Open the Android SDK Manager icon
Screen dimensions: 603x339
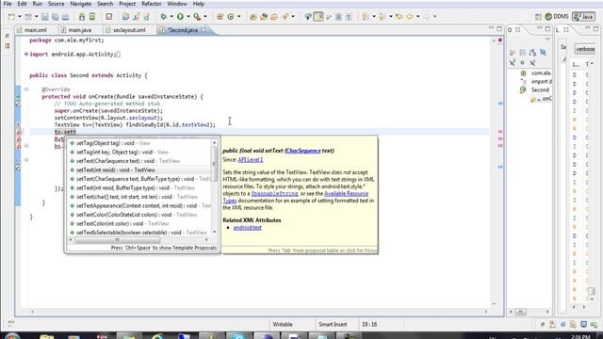[82, 17]
